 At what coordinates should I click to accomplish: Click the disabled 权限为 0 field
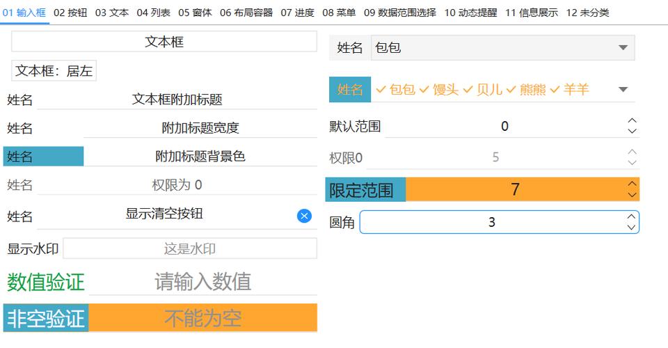pos(177,185)
